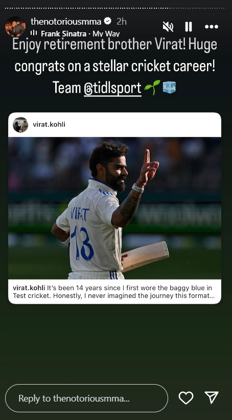This screenshot has width=232, height=420.
Task: Open the @tidlsport mention link
Action: coord(112,88)
